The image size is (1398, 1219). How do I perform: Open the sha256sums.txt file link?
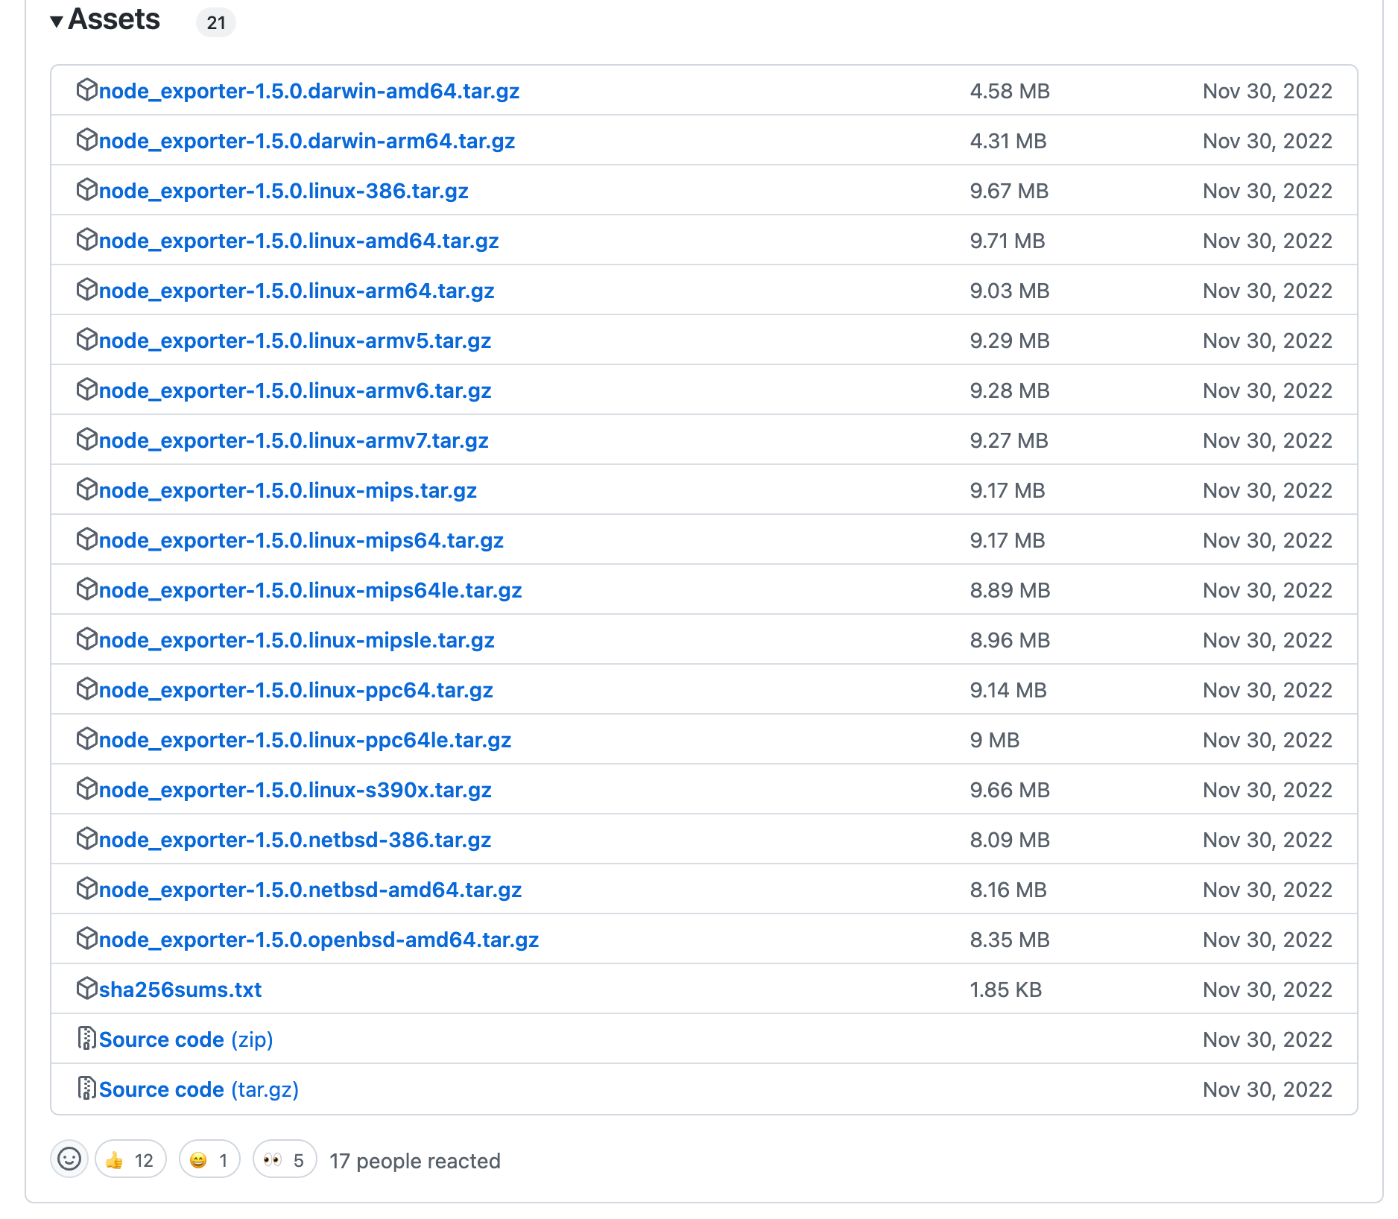180,990
